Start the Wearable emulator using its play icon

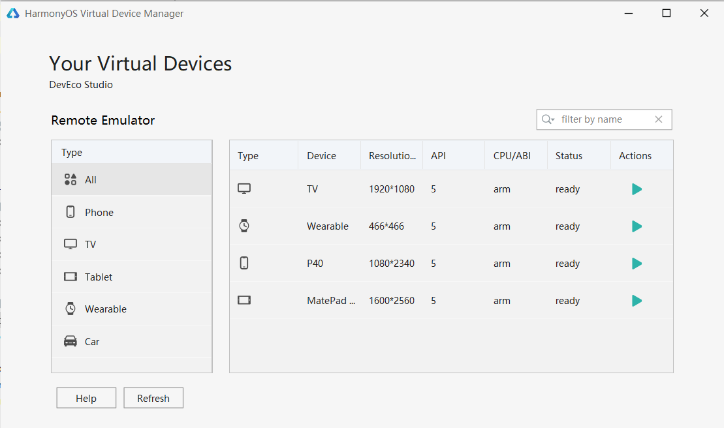pos(637,226)
